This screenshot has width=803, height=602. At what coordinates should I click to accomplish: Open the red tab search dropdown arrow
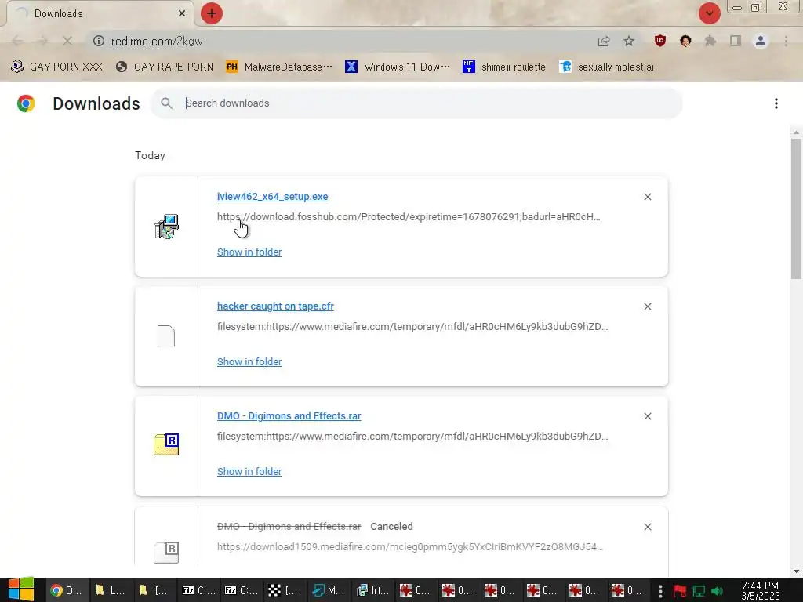point(709,13)
